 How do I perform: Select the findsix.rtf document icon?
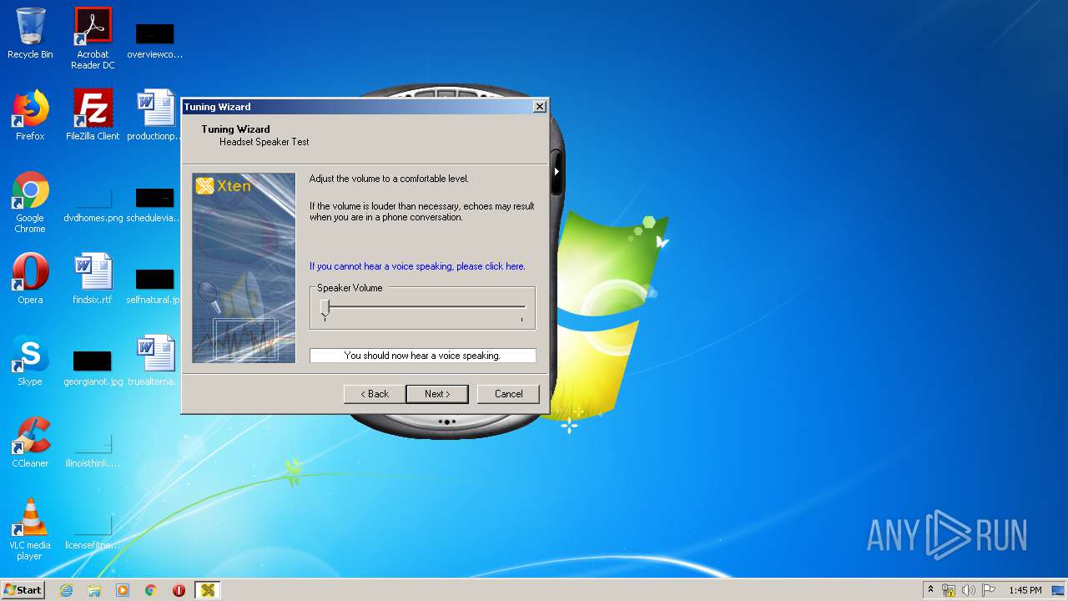coord(93,279)
